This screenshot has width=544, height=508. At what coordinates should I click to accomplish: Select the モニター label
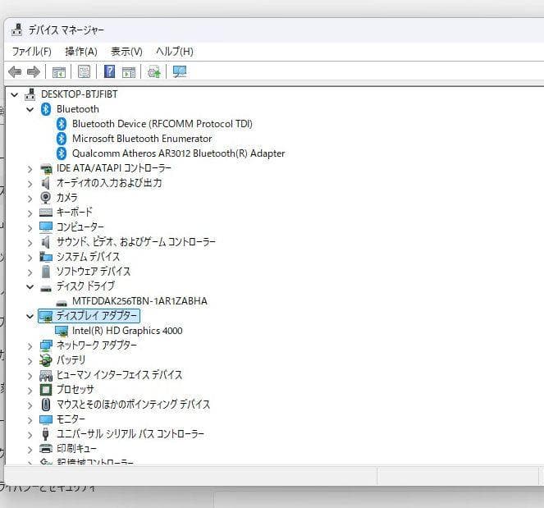tap(71, 419)
